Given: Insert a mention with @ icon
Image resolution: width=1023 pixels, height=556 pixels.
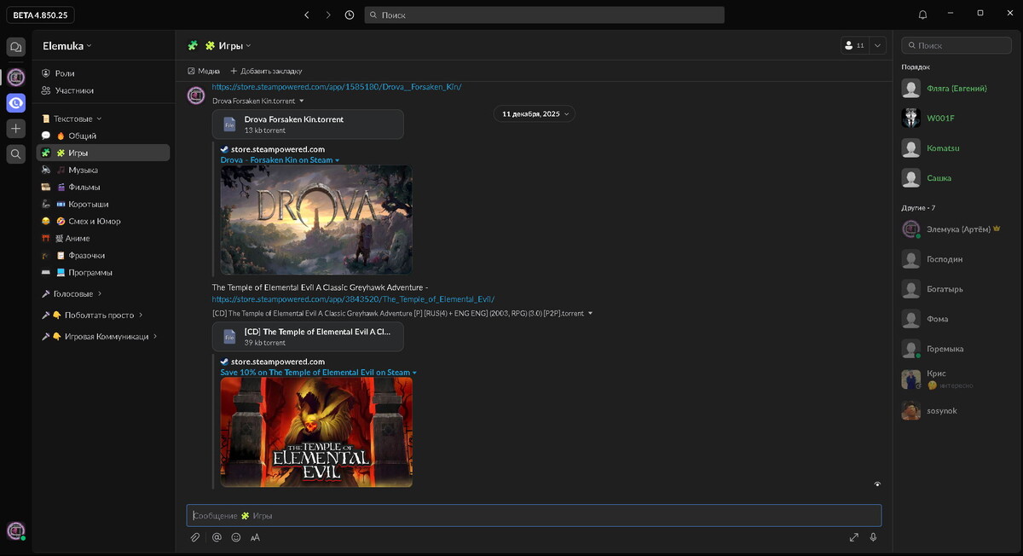Looking at the screenshot, I should (x=217, y=537).
